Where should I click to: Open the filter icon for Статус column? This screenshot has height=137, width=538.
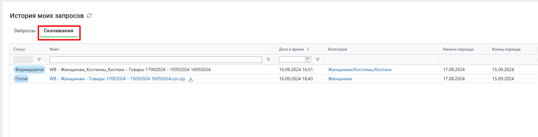[x=39, y=60]
